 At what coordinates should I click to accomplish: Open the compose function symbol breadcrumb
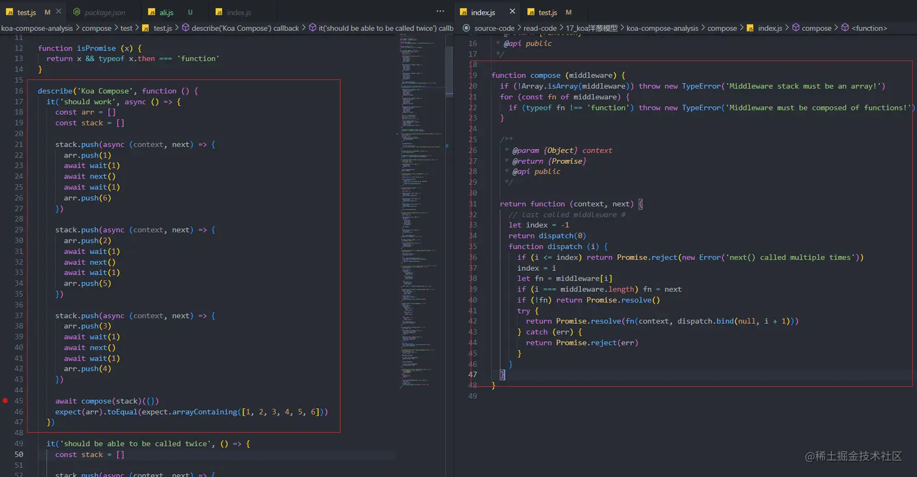tap(811, 28)
